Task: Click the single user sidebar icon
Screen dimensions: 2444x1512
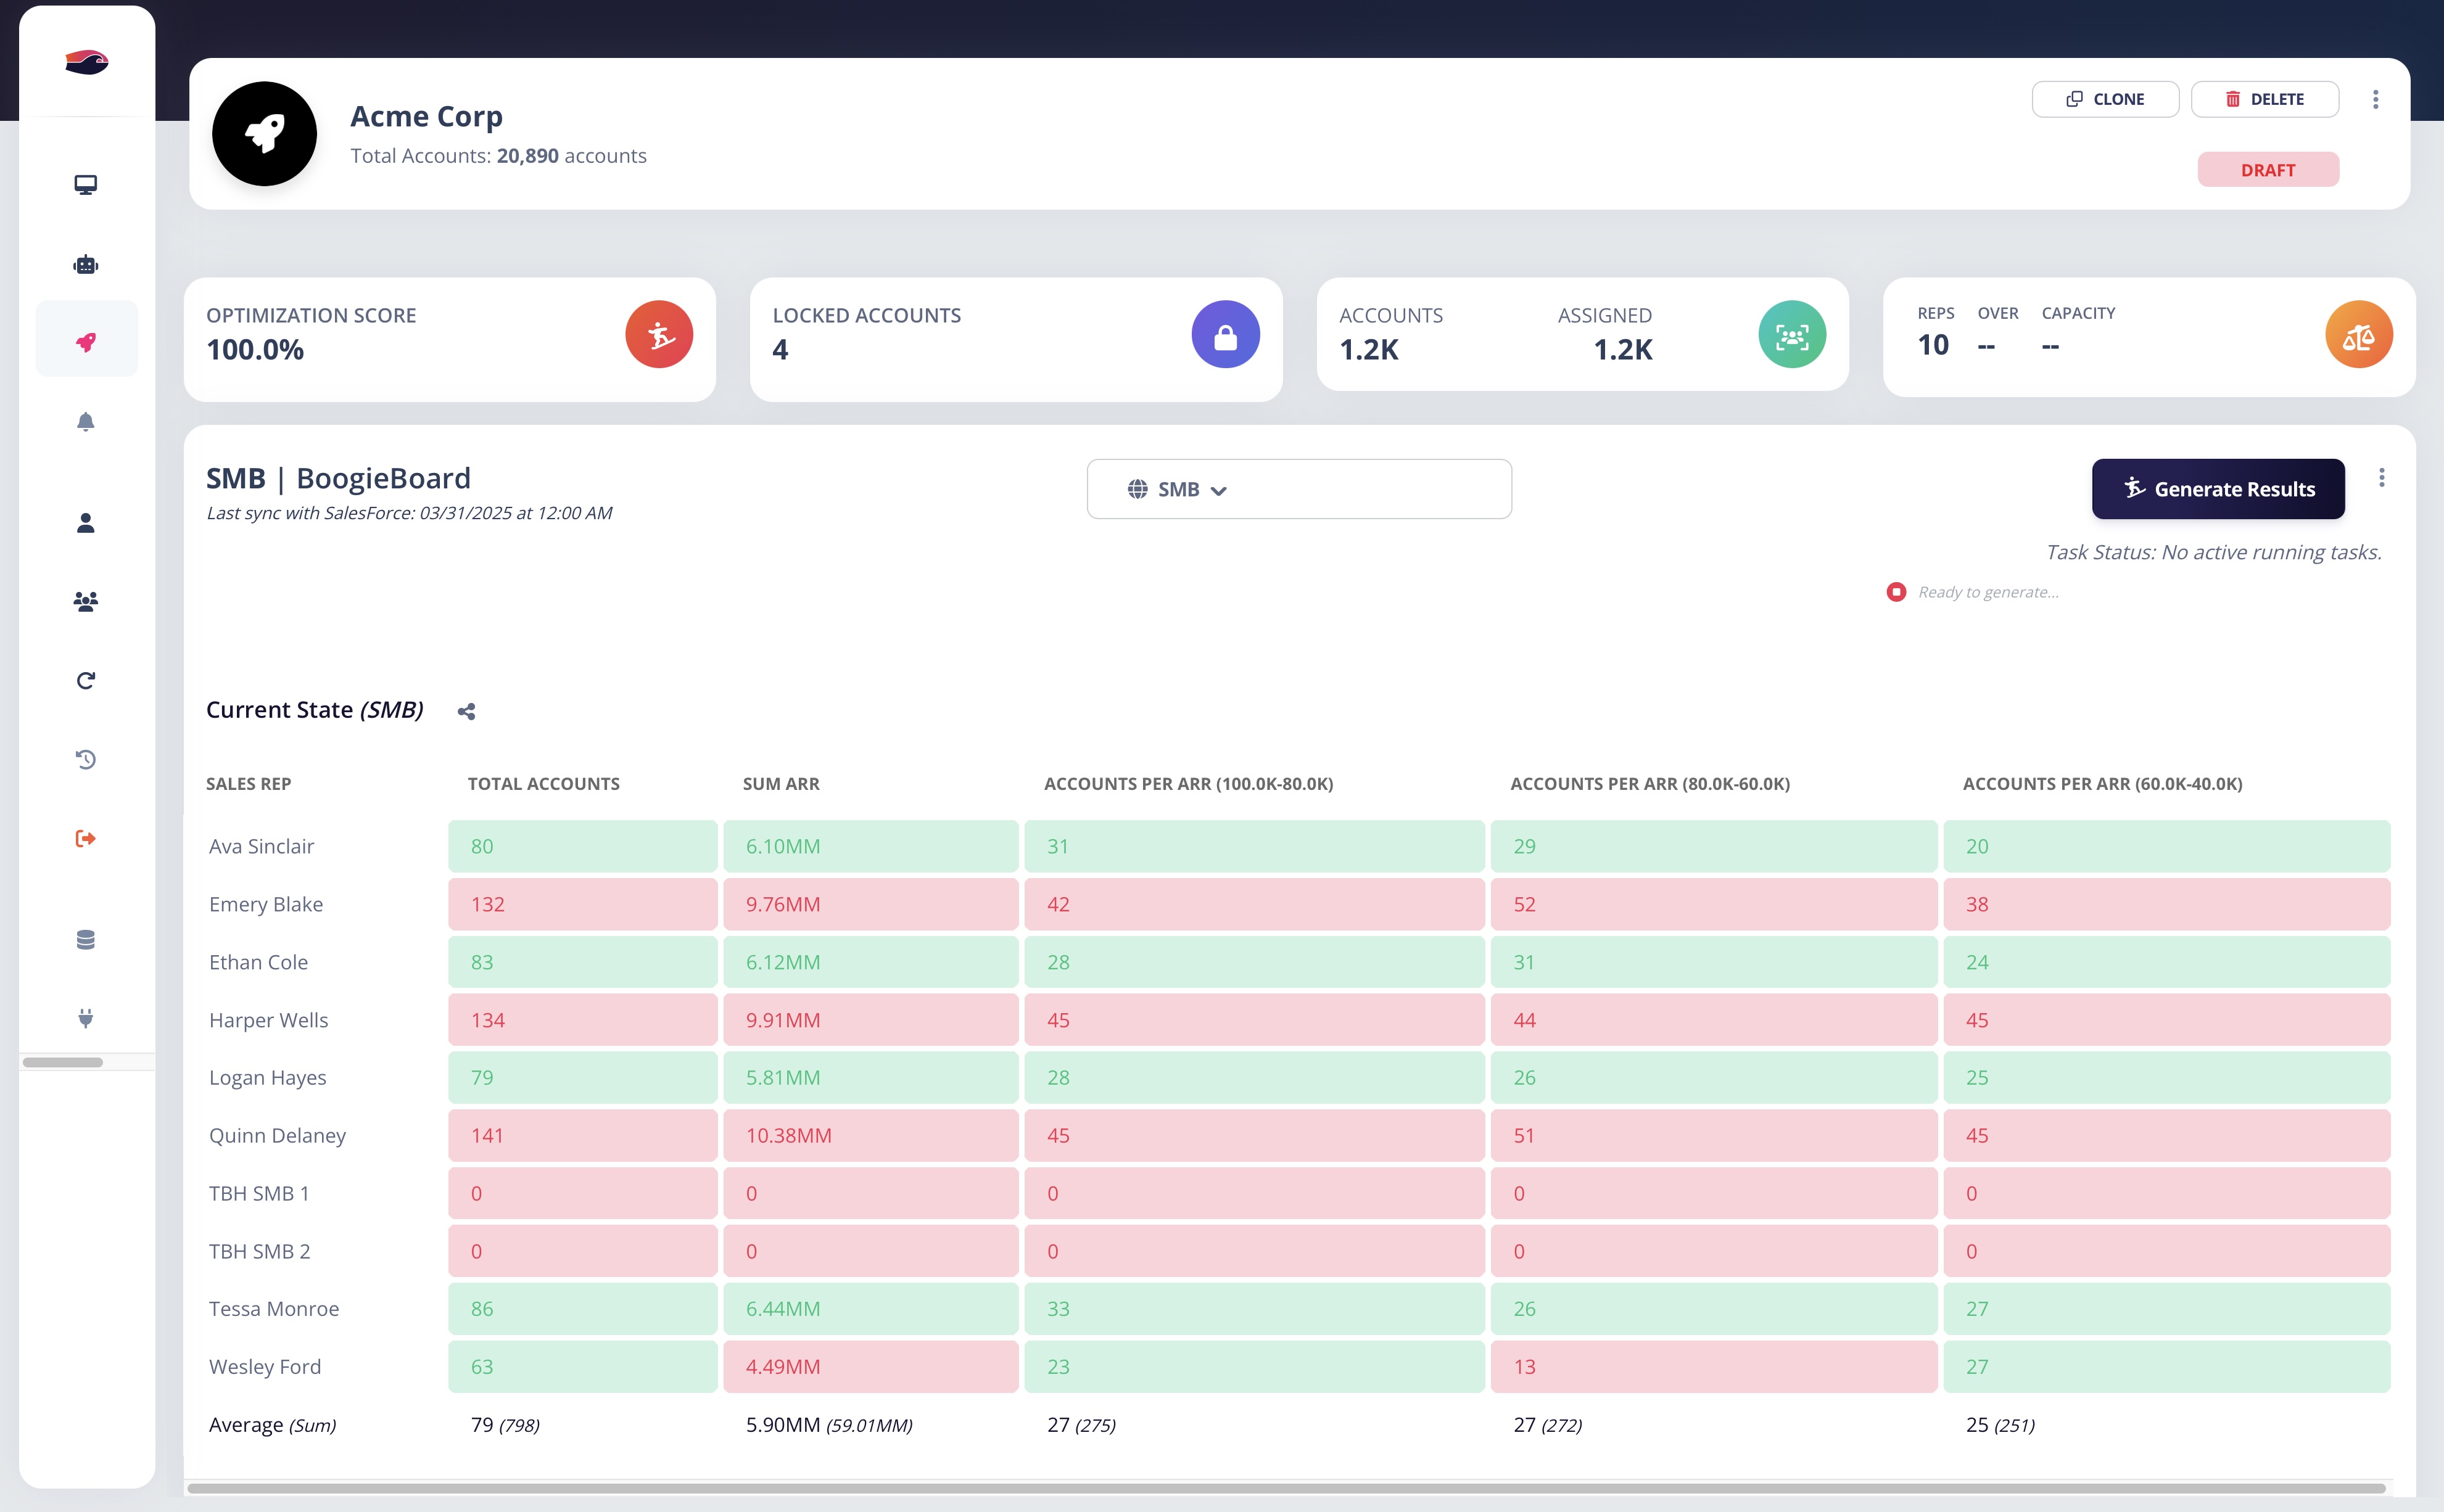Action: click(x=86, y=523)
